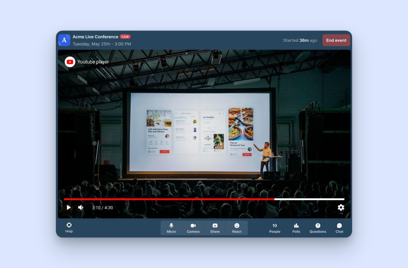Viewport: 408px width, 268px height.
Task: Open the Chat panel
Action: point(340,228)
